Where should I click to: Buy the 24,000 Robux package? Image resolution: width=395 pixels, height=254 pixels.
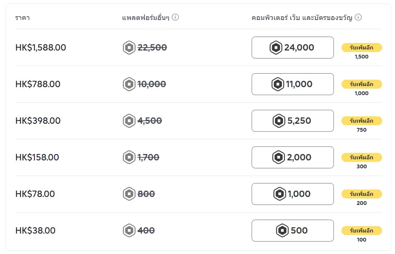click(292, 48)
